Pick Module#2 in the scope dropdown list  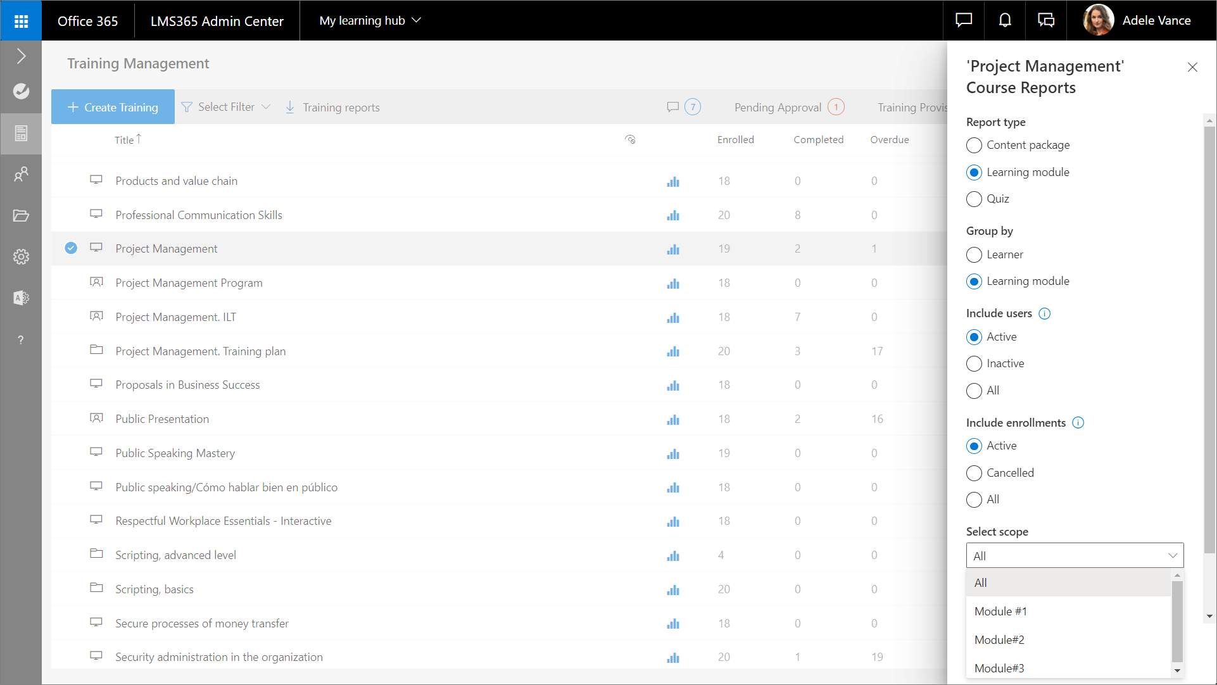(x=999, y=640)
